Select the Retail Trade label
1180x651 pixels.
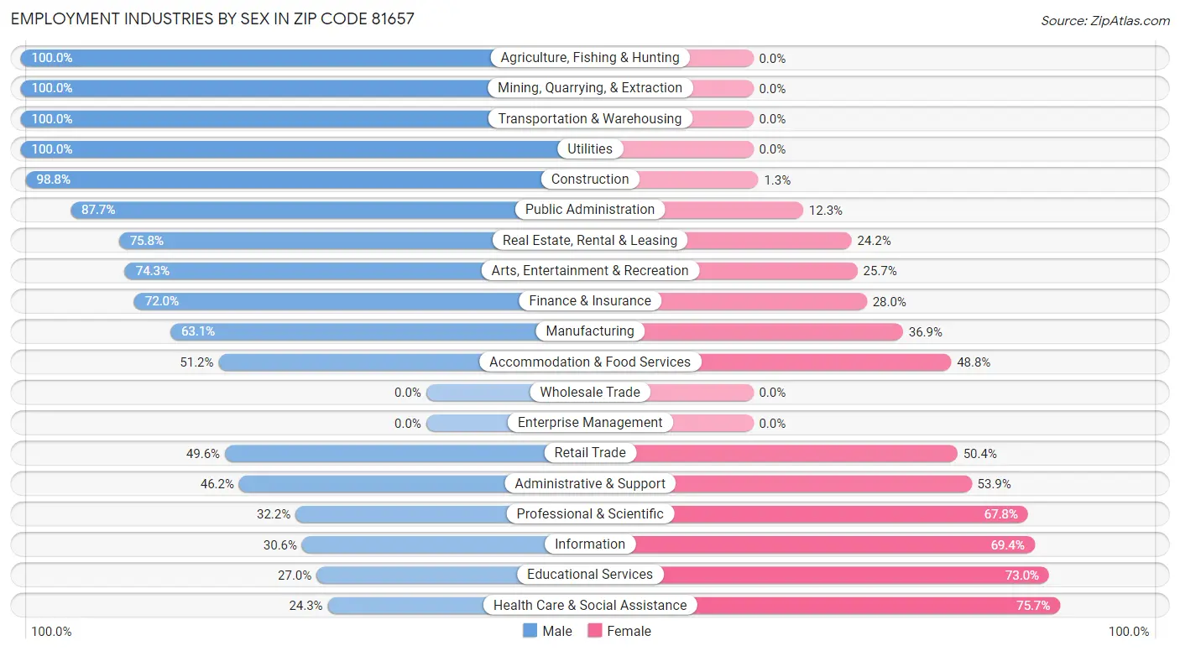tap(590, 453)
